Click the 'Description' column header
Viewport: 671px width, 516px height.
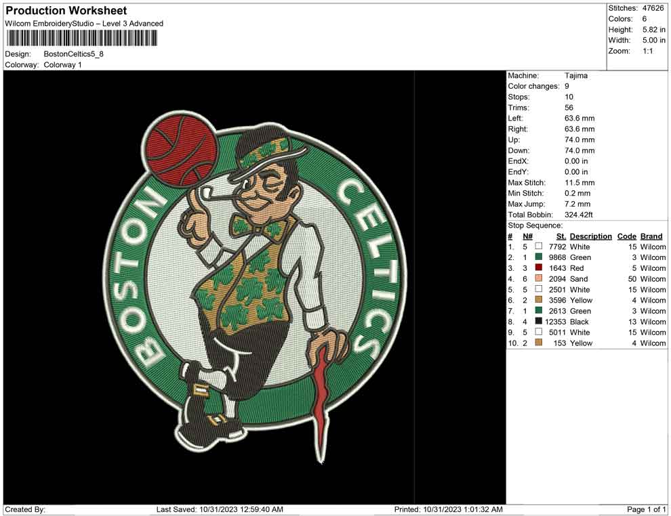(590, 236)
